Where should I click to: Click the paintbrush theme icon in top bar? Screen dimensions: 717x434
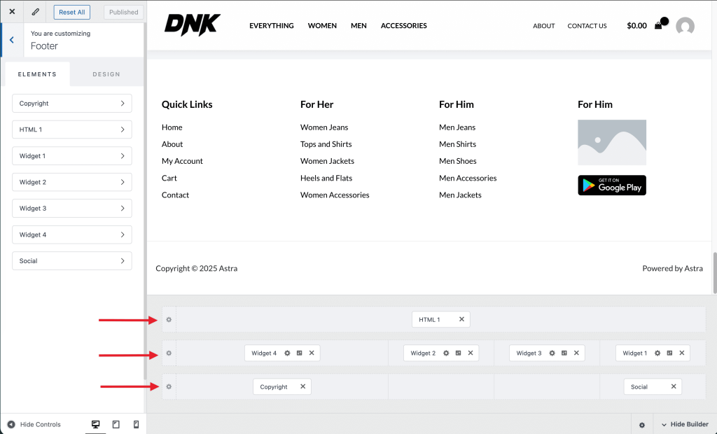(36, 12)
